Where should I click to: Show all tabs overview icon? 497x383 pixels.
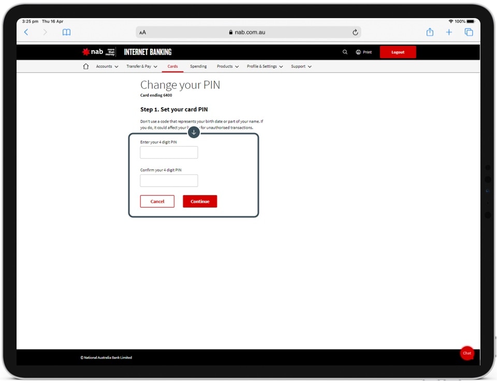pyautogui.click(x=469, y=32)
